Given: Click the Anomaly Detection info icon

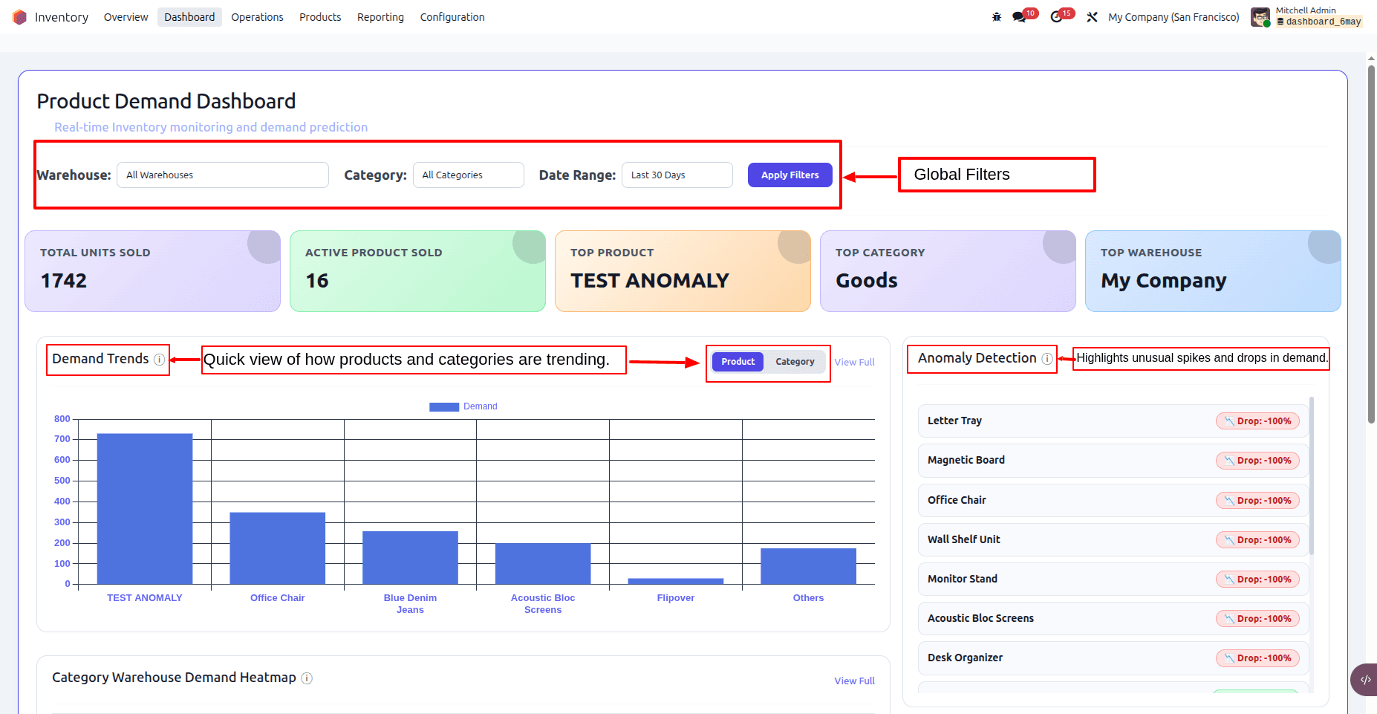Looking at the screenshot, I should coord(1047,359).
